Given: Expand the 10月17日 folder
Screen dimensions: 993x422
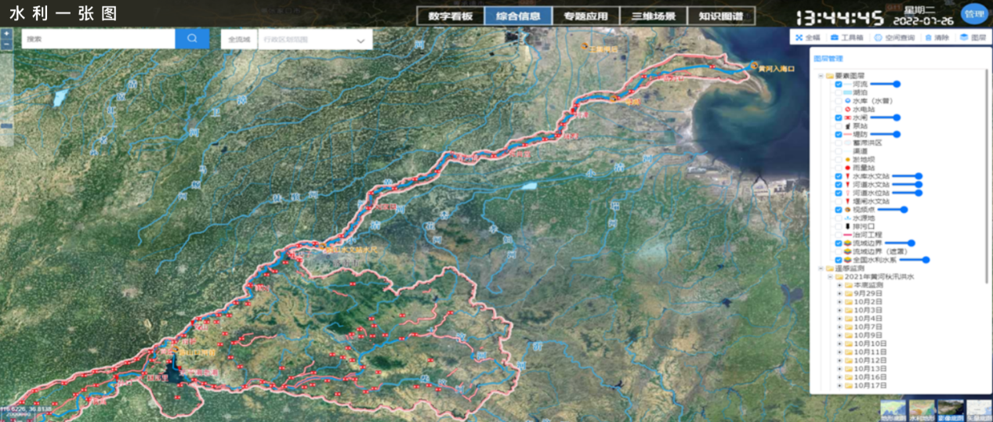Looking at the screenshot, I should point(839,385).
